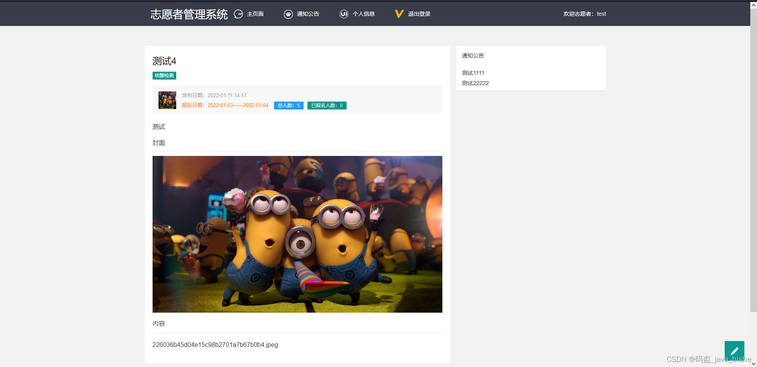Image resolution: width=757 pixels, height=367 pixels.
Task: Click the 报名日期 2022-01-03——2022-01-04 text
Action: click(225, 105)
